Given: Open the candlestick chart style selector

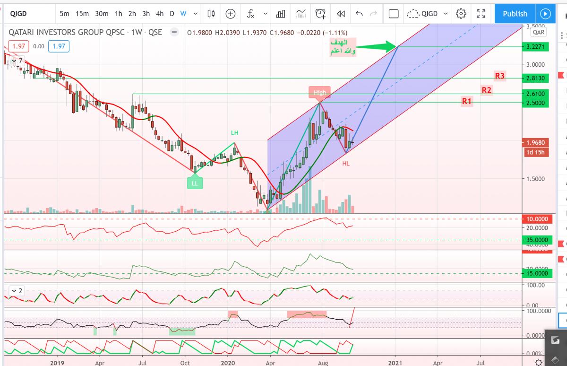Looking at the screenshot, I should point(211,14).
